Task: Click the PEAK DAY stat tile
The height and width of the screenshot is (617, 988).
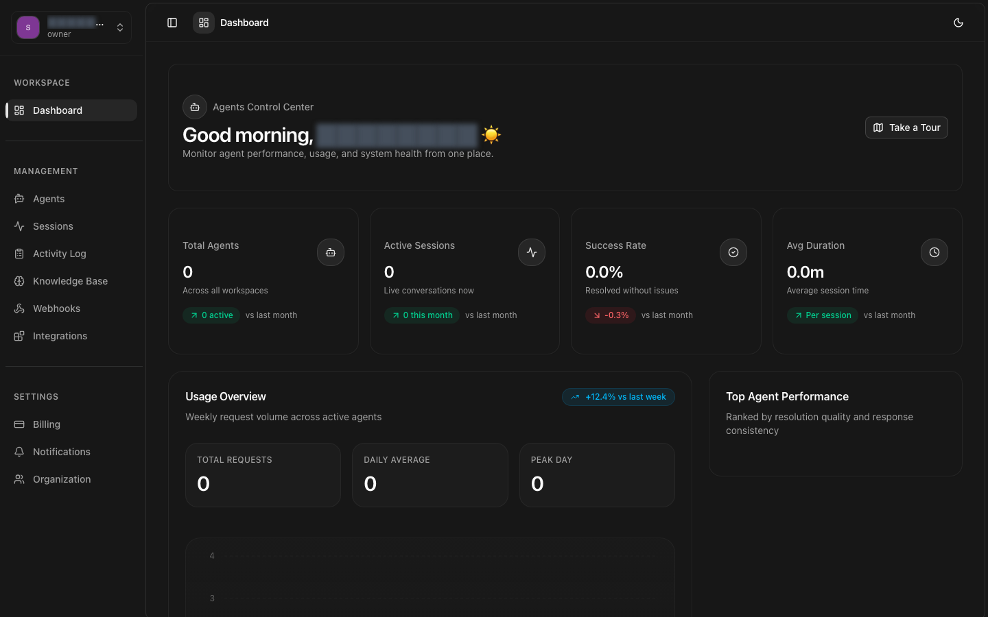Action: pyautogui.click(x=597, y=475)
